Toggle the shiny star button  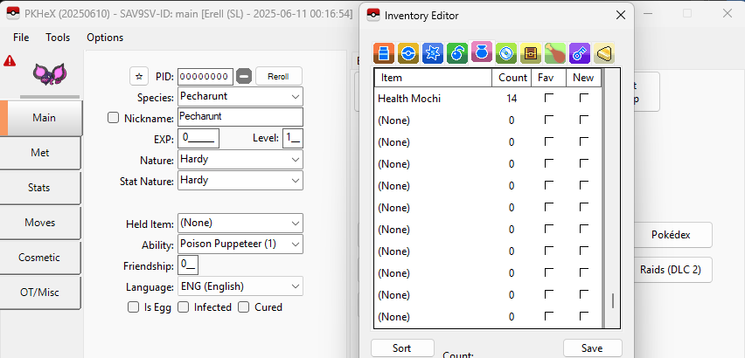pos(138,76)
